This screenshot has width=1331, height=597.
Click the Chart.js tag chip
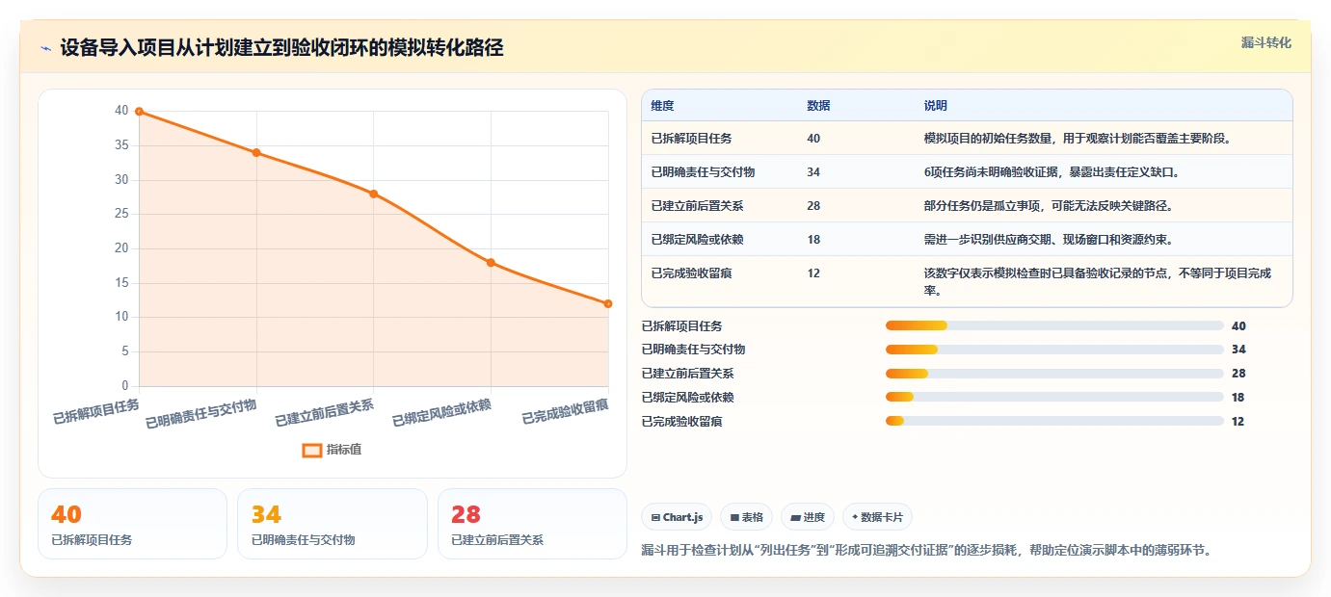click(x=678, y=517)
